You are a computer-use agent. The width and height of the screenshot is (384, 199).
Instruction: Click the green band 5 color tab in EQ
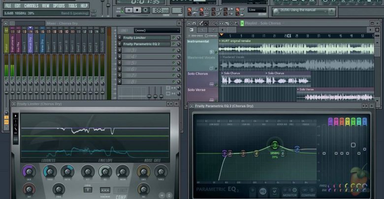353,122
